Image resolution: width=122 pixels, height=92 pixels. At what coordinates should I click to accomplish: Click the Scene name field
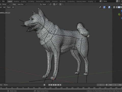point(109,1)
